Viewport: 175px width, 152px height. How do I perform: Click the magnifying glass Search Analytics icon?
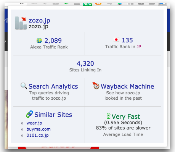point(24,86)
